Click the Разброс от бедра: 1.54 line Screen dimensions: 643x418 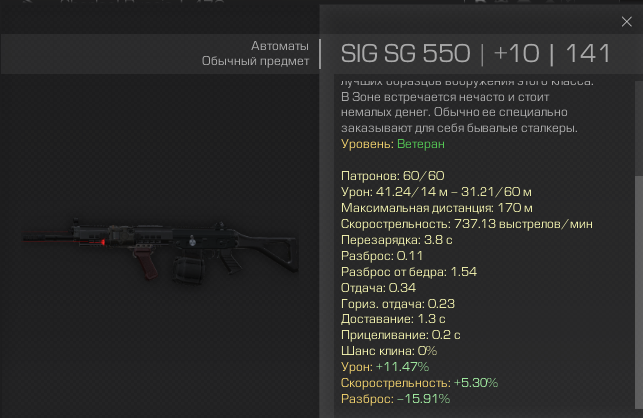click(x=409, y=272)
